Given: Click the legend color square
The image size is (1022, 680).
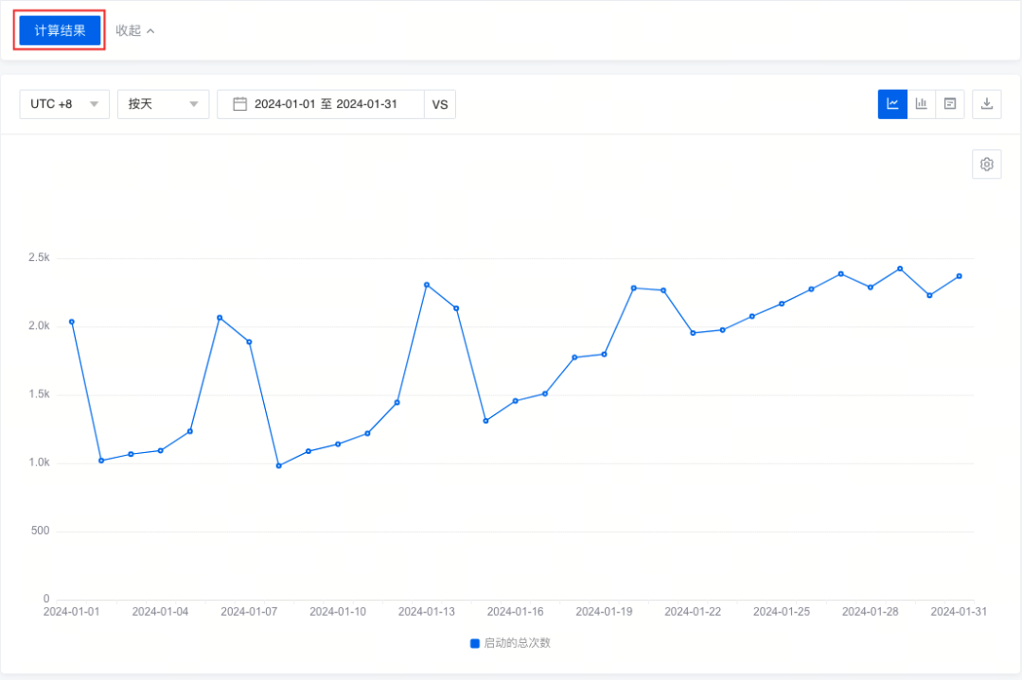Looking at the screenshot, I should click(x=475, y=643).
